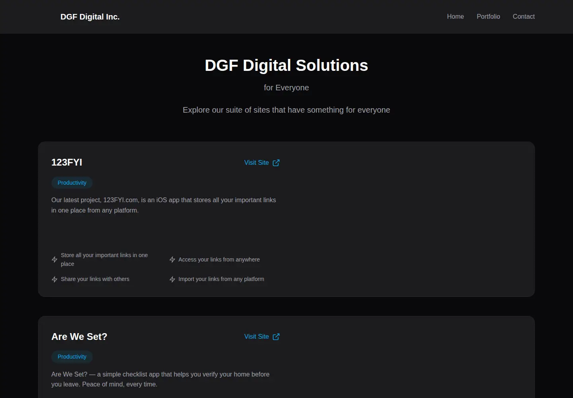573x398 pixels.
Task: Select the Productivity tag on 123FYI card
Action: pos(72,183)
